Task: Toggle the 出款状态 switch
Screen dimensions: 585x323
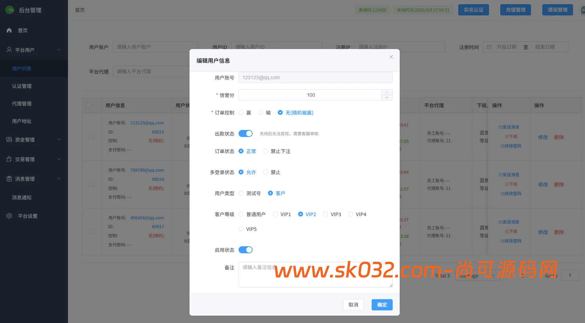Action: [x=246, y=133]
